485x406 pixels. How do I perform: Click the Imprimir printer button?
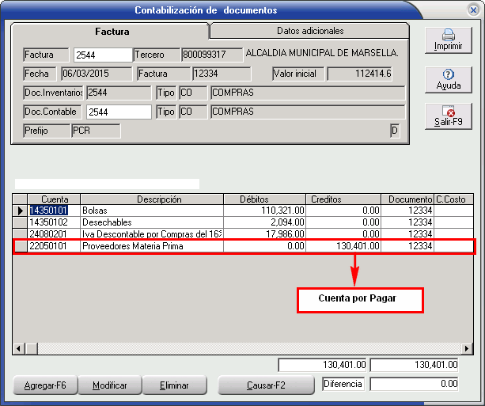(448, 40)
